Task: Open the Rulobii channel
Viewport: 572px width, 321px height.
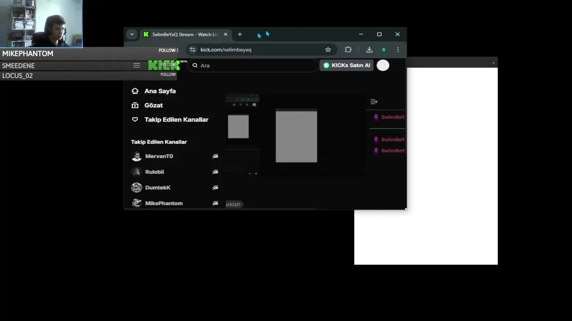Action: click(x=155, y=172)
